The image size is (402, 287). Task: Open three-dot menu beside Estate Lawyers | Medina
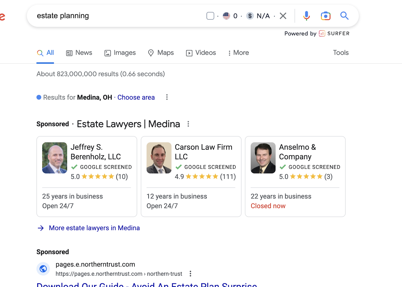click(x=188, y=124)
